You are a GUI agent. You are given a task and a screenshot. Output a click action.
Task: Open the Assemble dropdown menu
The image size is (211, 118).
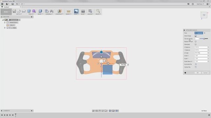click(x=49, y=14)
